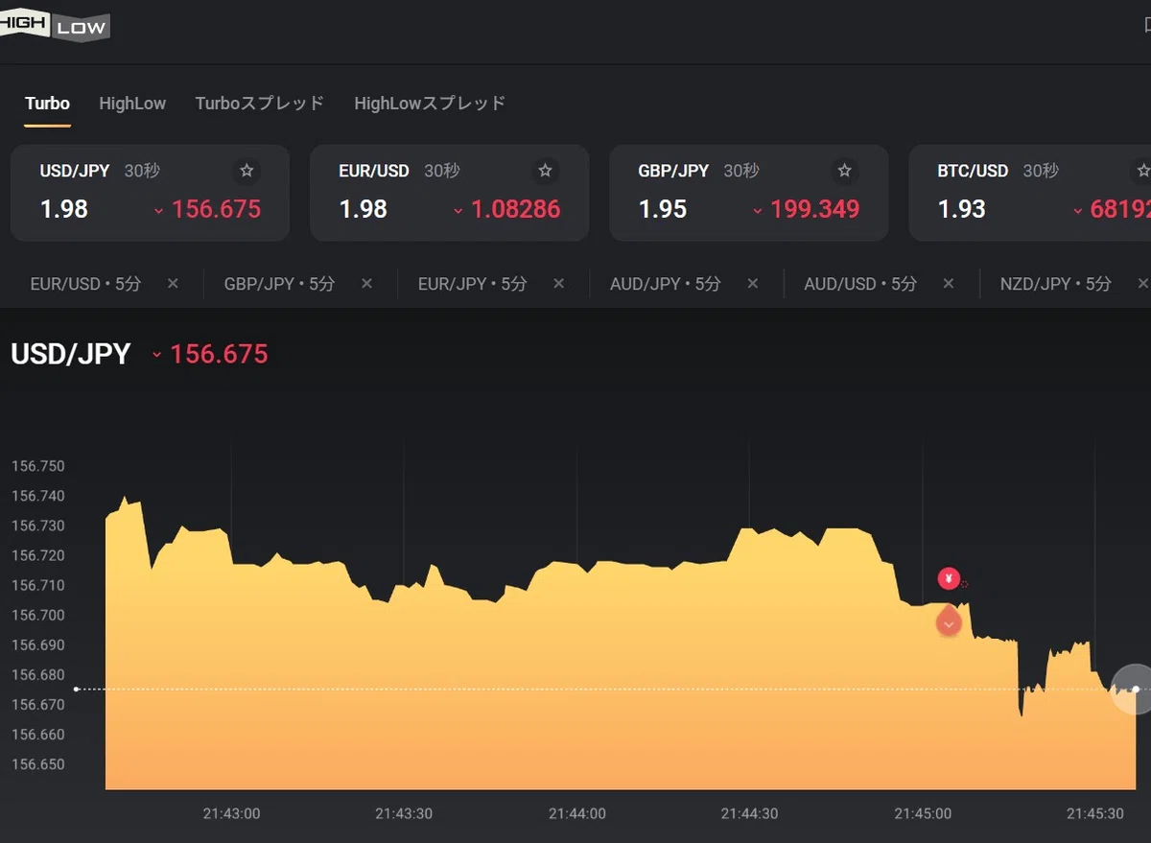The image size is (1151, 843).
Task: Open the HighLowスプレッド tab
Action: click(430, 104)
